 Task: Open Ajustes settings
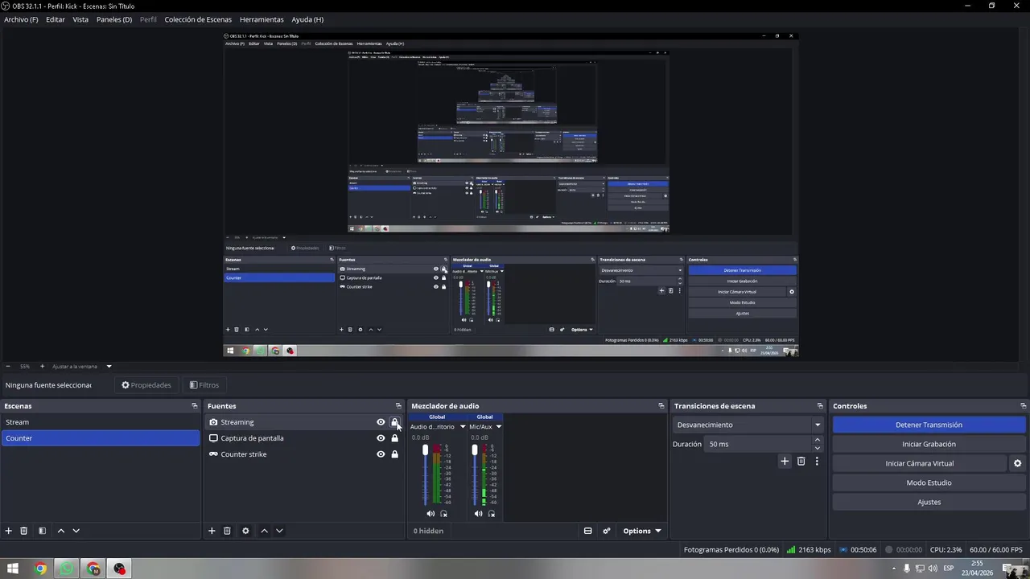929,502
